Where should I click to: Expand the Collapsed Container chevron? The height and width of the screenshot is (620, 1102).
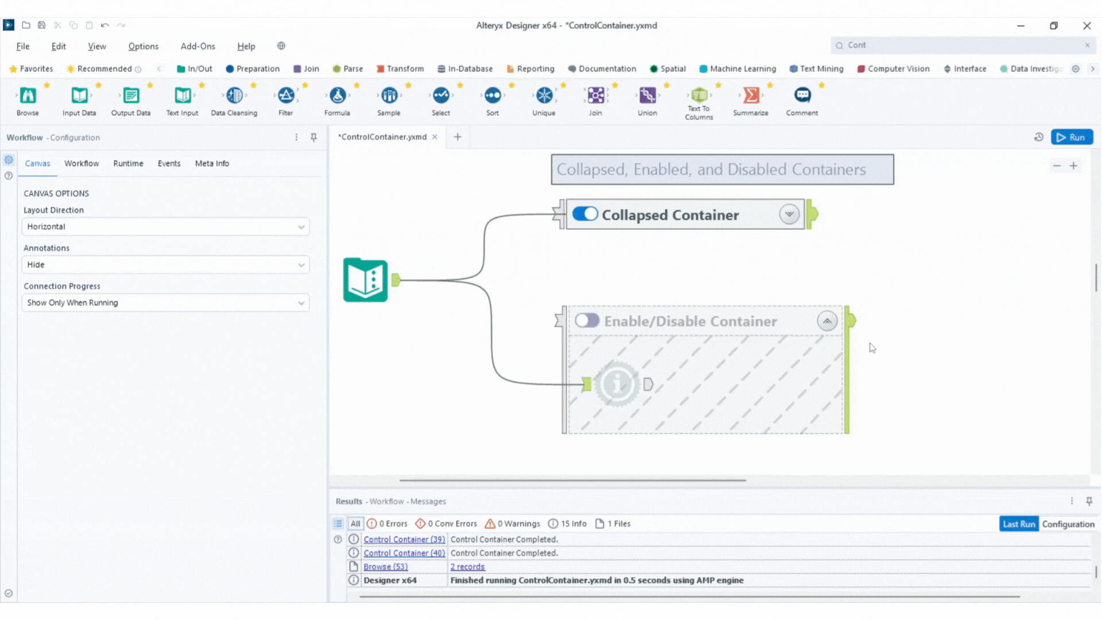[789, 214]
